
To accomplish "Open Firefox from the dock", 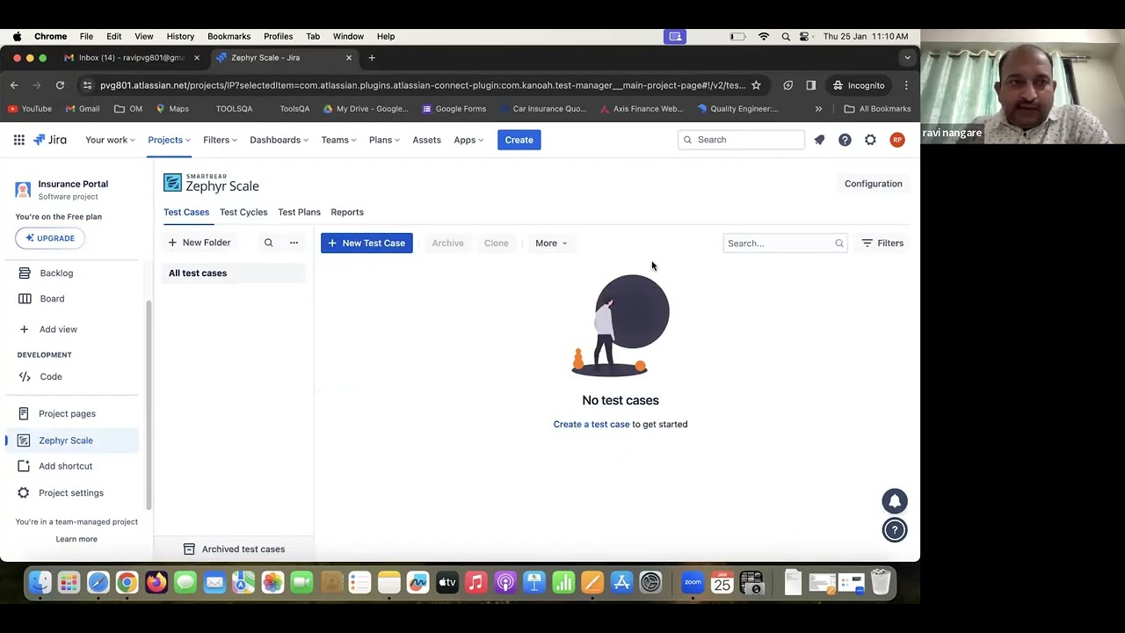I will (x=156, y=582).
